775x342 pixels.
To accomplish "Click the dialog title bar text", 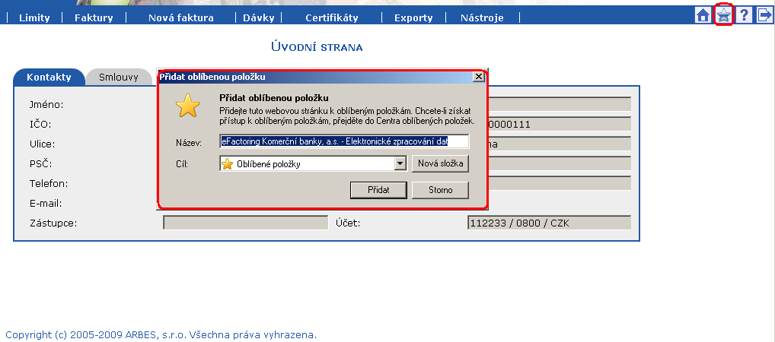I will (x=212, y=77).
